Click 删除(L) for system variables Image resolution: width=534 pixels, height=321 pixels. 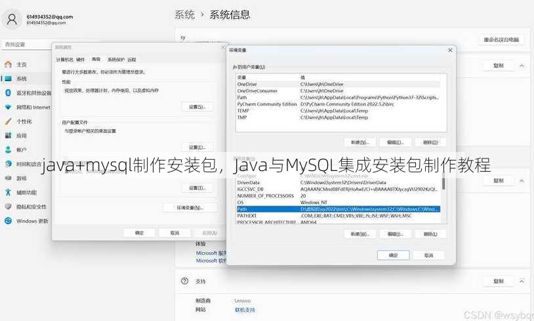pyautogui.click(x=430, y=234)
